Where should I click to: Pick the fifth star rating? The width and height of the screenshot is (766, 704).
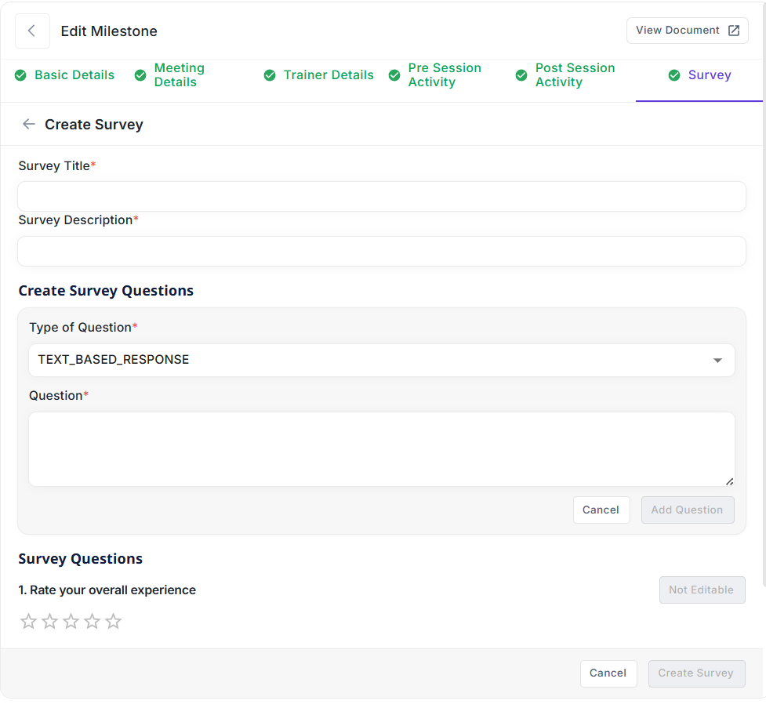(114, 622)
